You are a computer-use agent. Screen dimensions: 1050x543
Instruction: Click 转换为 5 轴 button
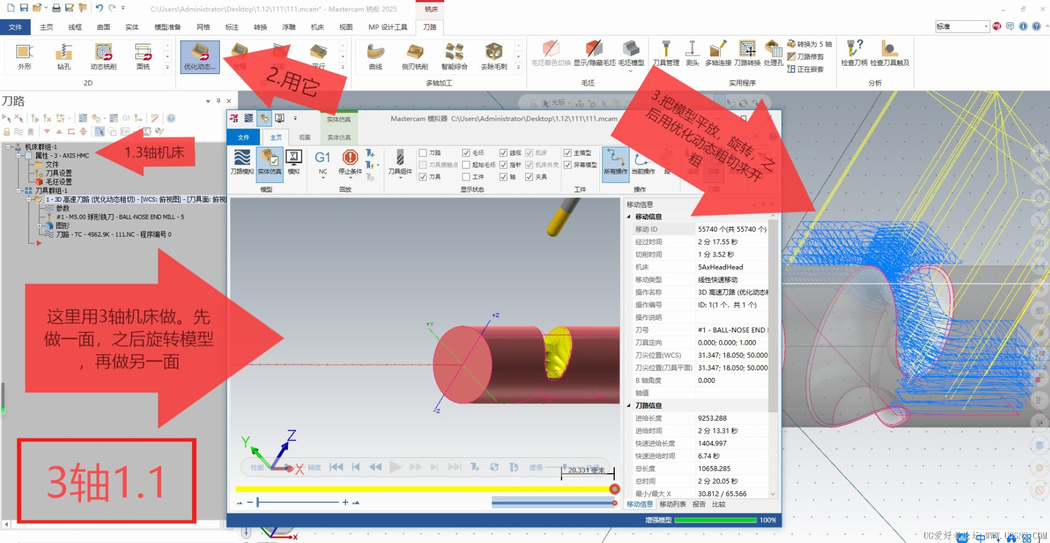810,44
